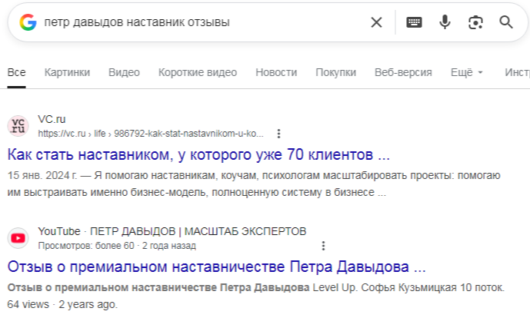Click the '64 views · 2 years ago' text

tap(62, 304)
